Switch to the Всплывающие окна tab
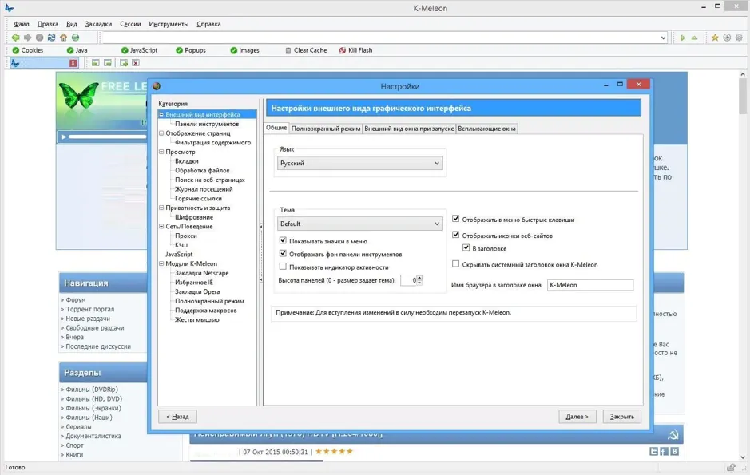 pyautogui.click(x=487, y=129)
